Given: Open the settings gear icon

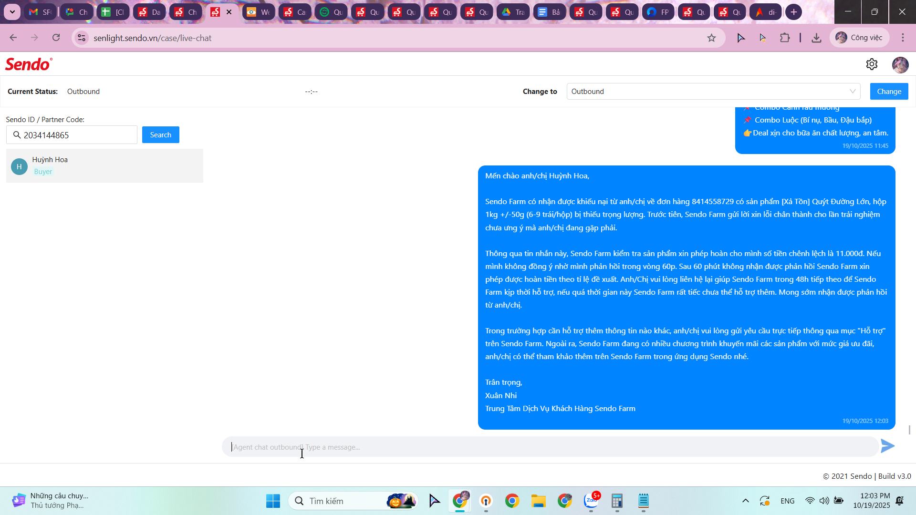Looking at the screenshot, I should pyautogui.click(x=872, y=64).
